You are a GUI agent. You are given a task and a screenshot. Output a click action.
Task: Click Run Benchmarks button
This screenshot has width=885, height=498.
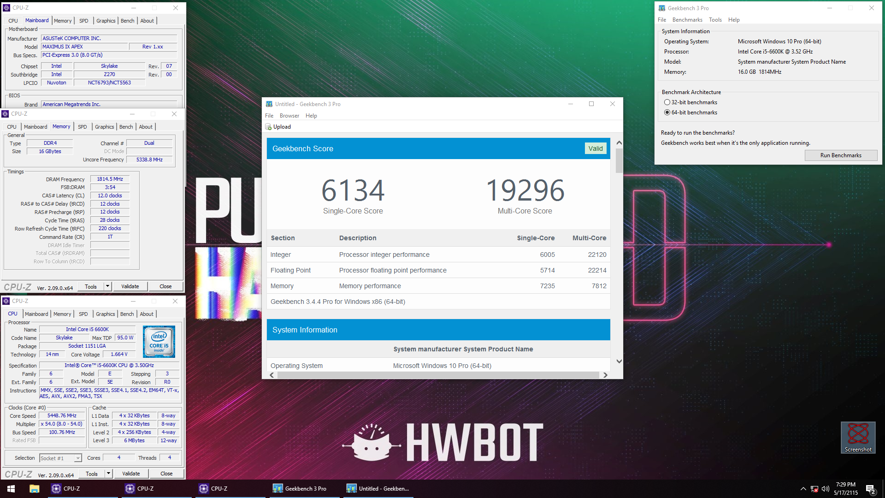point(841,155)
